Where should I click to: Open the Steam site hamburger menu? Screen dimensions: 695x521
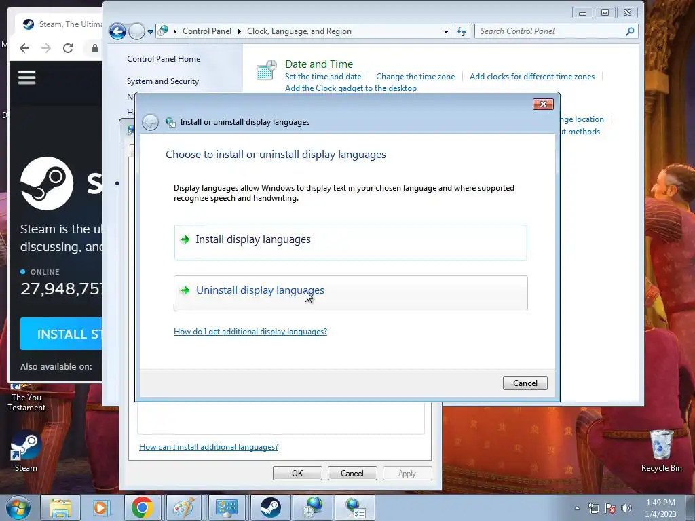click(26, 77)
